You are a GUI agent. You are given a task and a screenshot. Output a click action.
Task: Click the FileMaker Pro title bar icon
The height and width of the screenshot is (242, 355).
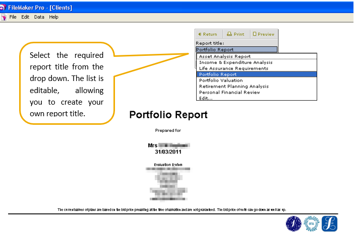pos(3,8)
